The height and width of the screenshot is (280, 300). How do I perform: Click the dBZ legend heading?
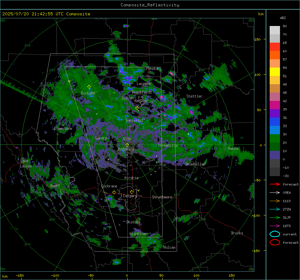[x=283, y=18]
